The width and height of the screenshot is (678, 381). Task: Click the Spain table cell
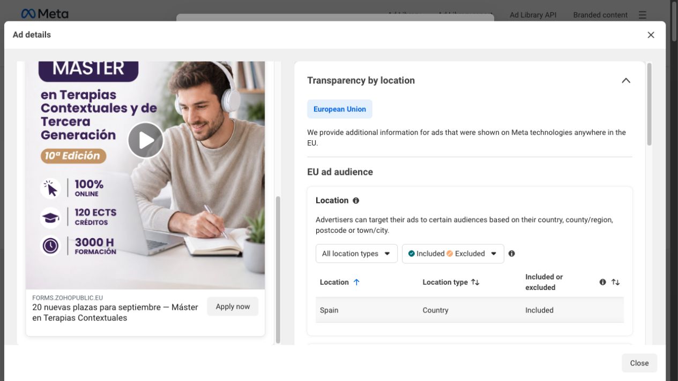[329, 310]
